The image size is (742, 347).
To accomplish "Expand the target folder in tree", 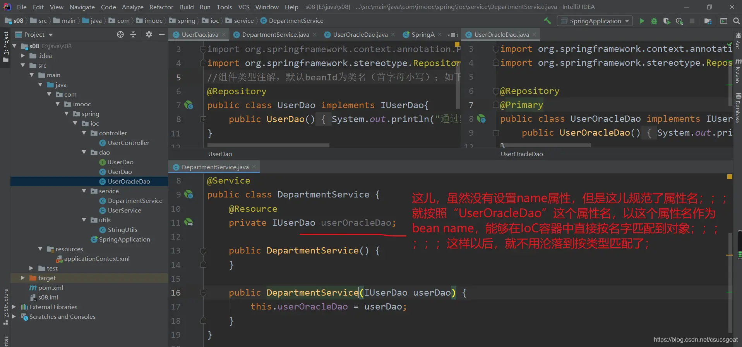I will pos(22,278).
